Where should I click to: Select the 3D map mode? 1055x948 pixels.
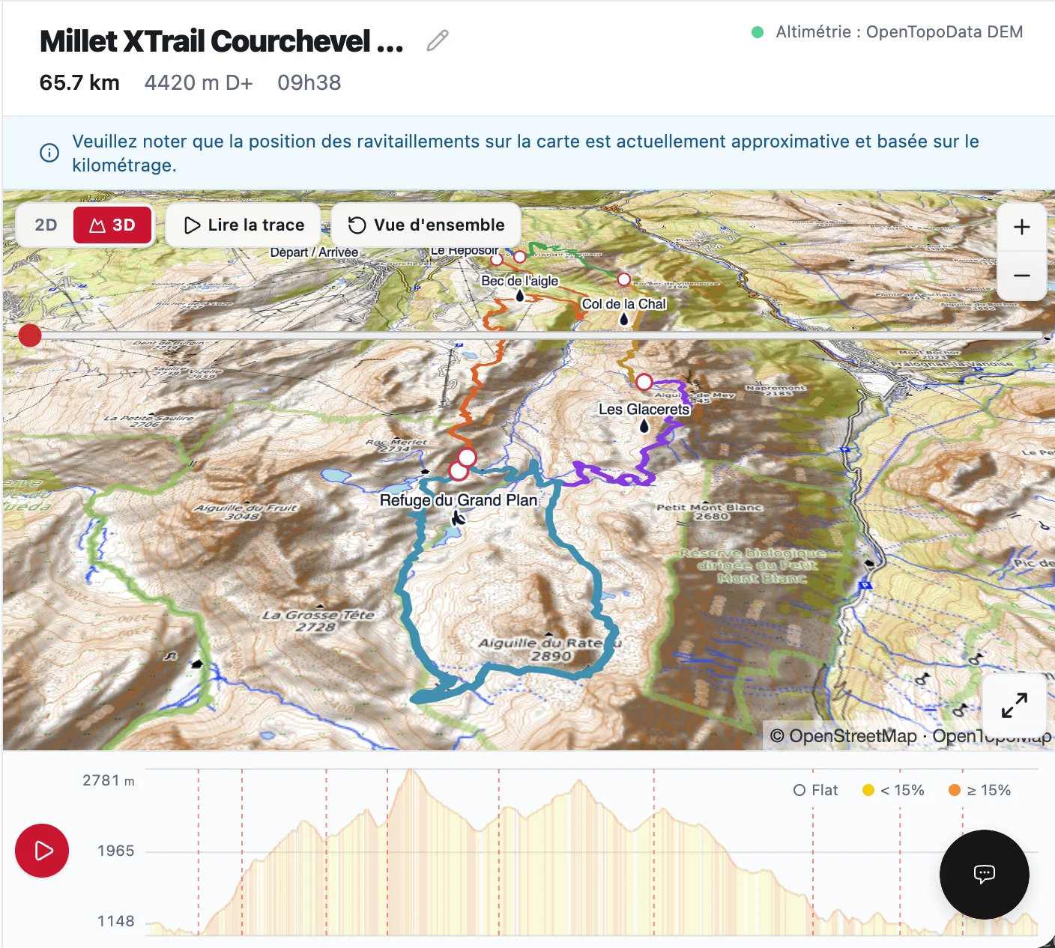112,225
